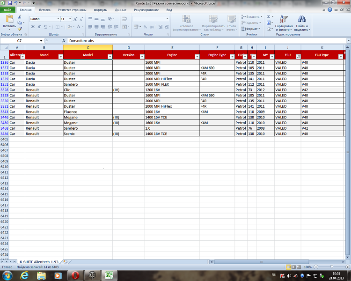Expand the Calibri font name dropdown

coord(57,19)
